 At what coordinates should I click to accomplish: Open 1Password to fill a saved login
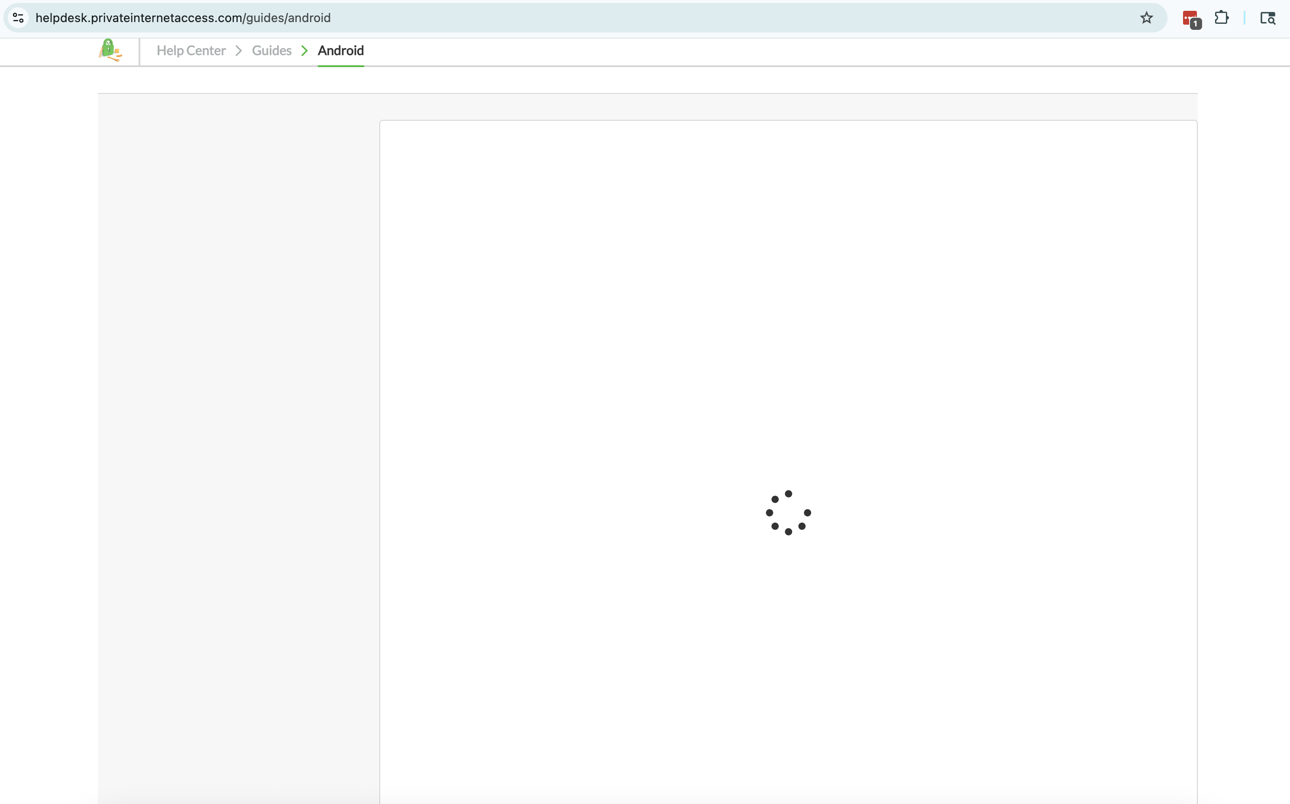[1190, 18]
